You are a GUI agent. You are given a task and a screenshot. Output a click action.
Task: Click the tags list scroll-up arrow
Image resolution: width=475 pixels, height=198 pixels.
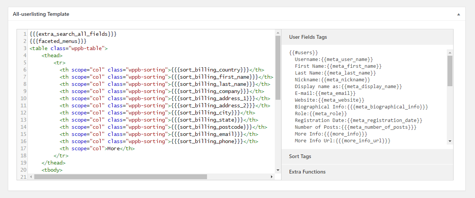(x=450, y=52)
